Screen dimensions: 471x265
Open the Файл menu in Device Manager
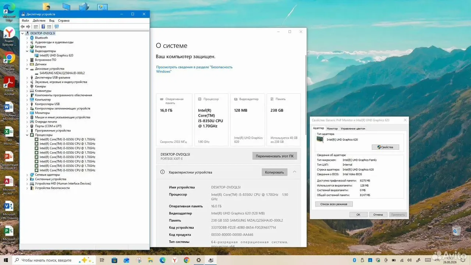point(25,21)
